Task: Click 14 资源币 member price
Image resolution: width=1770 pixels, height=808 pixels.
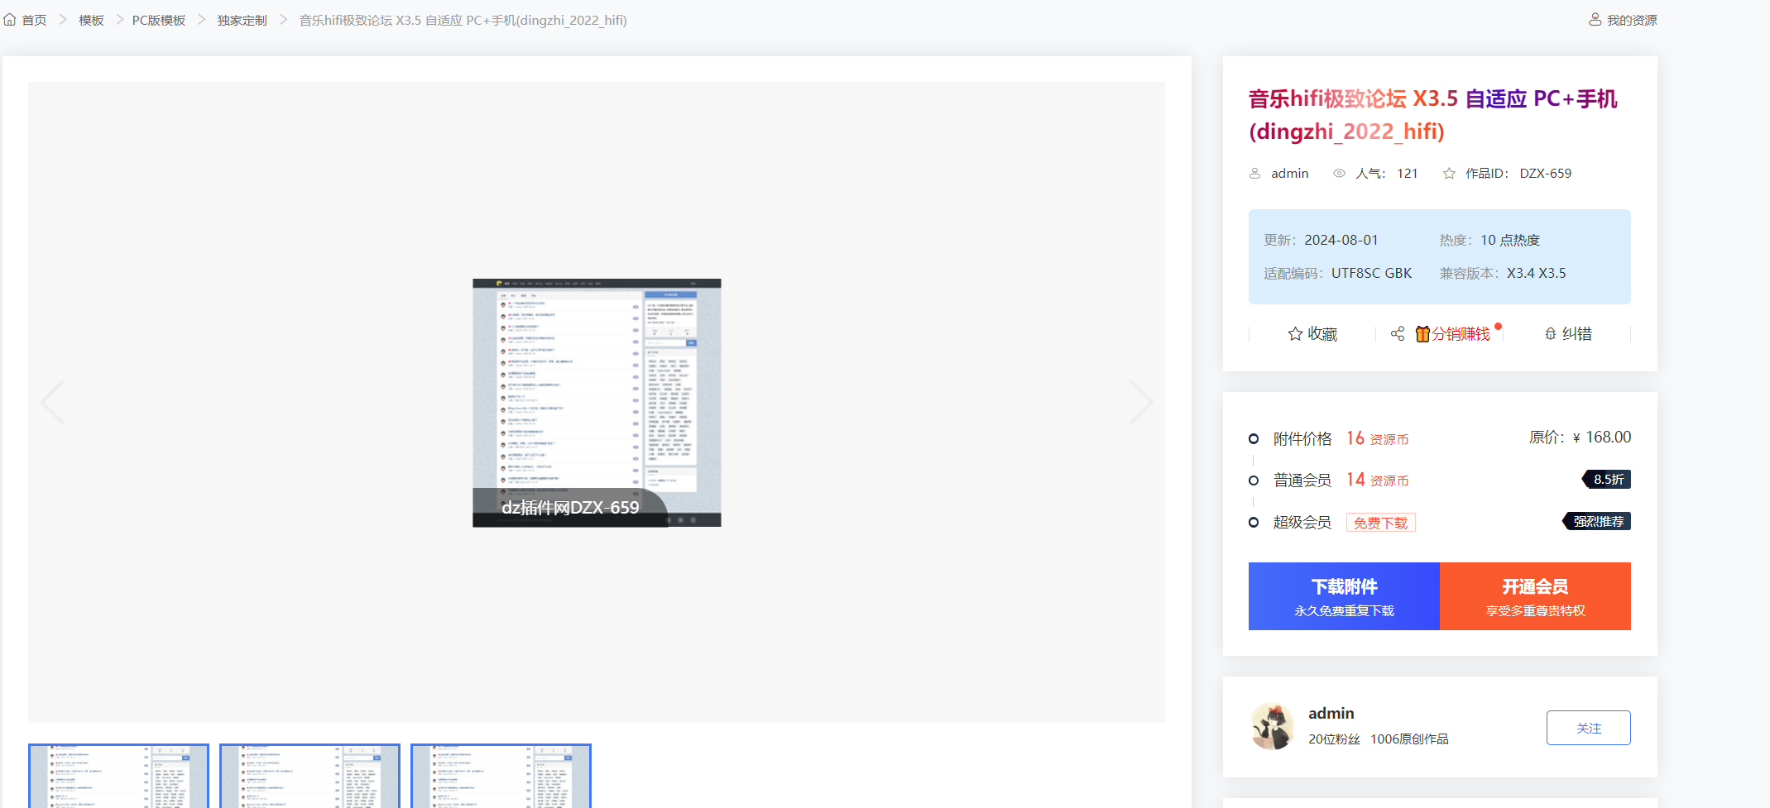Action: click(x=1377, y=480)
